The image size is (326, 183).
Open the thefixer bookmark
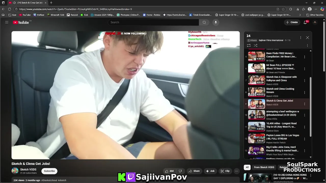point(39,15)
